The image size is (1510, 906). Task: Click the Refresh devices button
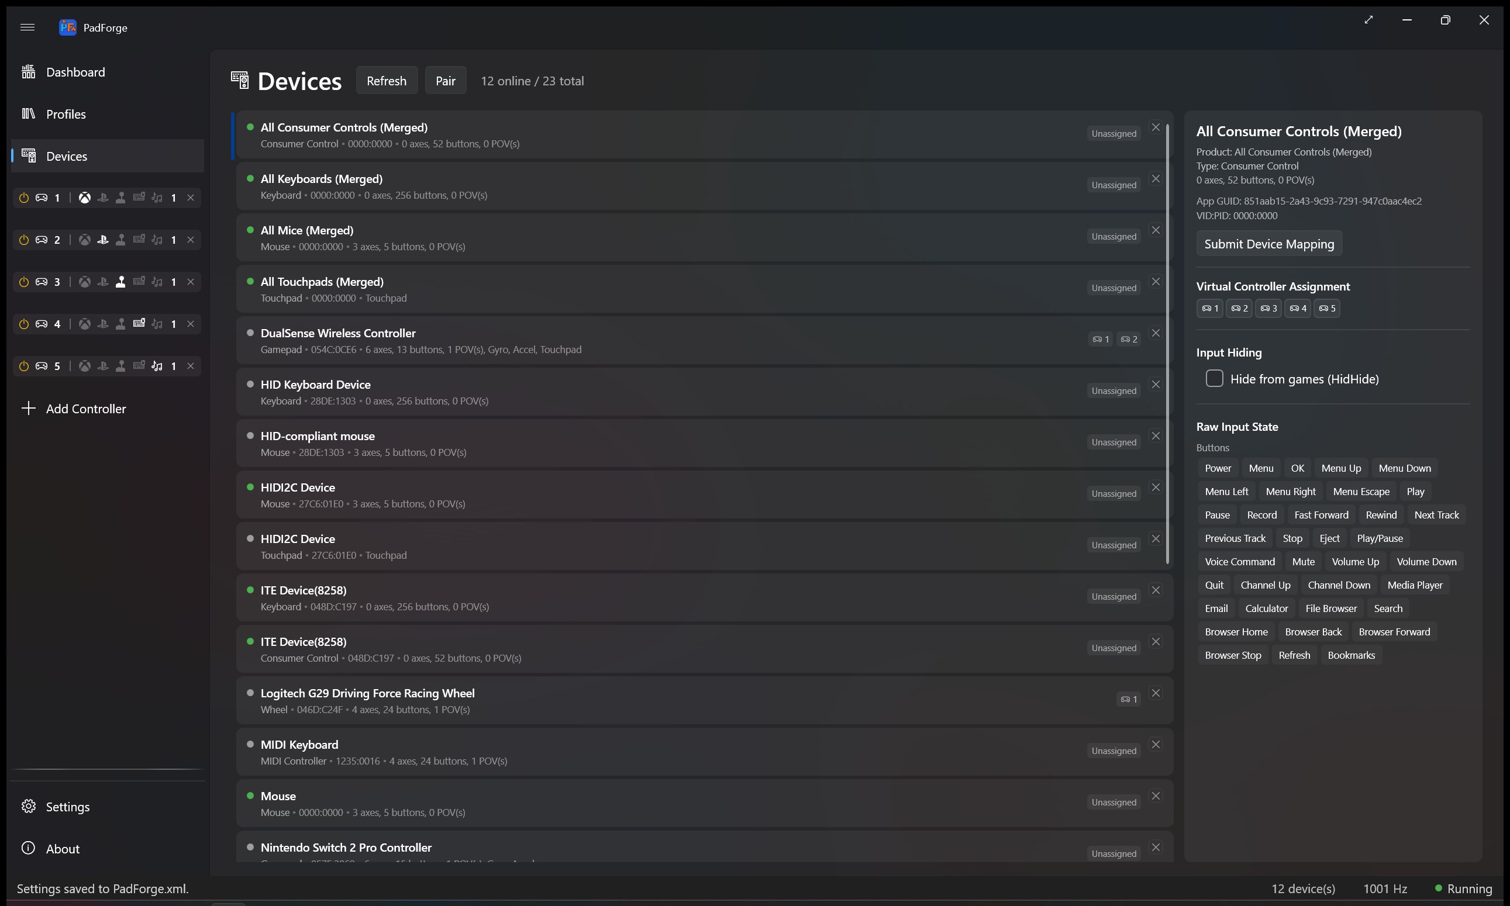point(387,81)
